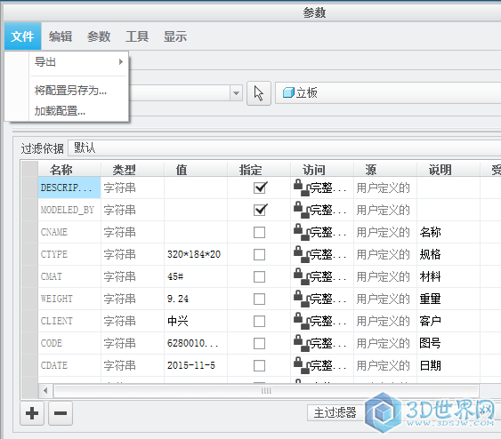Click the 图号 description cell
The image size is (501, 439).
(x=448, y=343)
